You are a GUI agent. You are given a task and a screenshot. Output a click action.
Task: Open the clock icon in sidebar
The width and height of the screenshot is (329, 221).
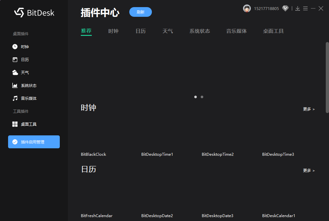coord(15,47)
